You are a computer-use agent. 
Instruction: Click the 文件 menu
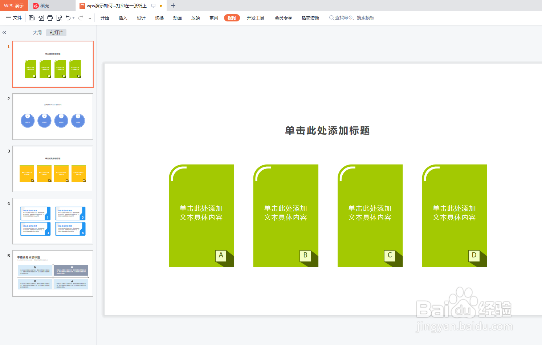tap(17, 17)
